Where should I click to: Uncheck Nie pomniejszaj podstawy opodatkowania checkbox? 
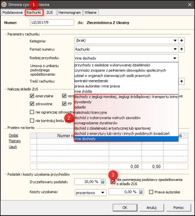(x=113, y=182)
